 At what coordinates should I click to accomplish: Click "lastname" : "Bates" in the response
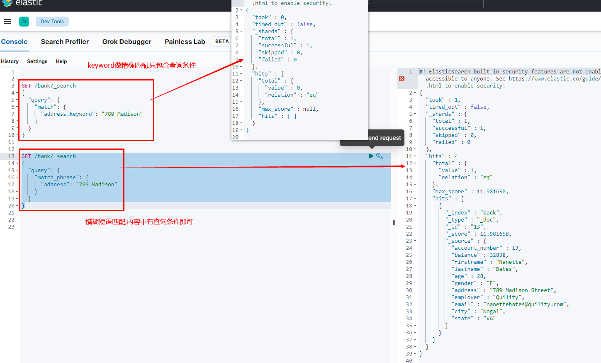pos(484,269)
